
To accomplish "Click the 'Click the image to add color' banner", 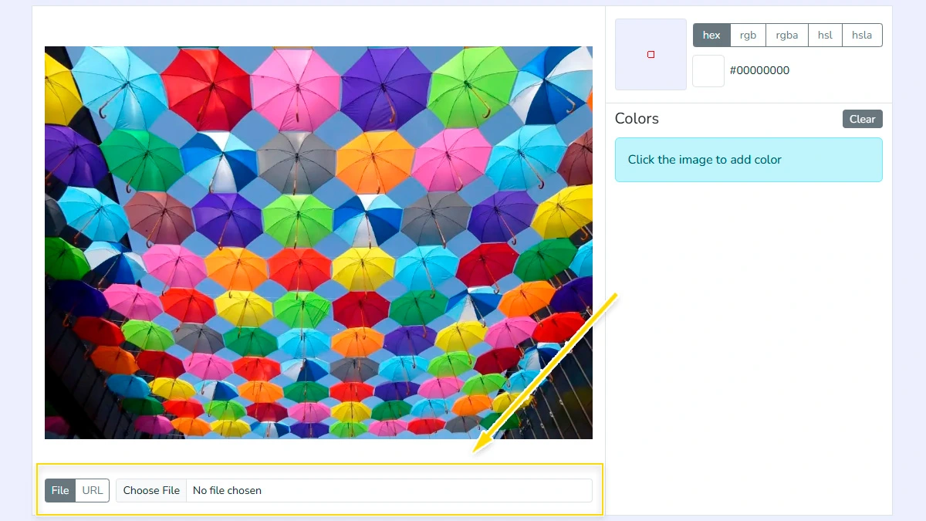I will pyautogui.click(x=749, y=160).
